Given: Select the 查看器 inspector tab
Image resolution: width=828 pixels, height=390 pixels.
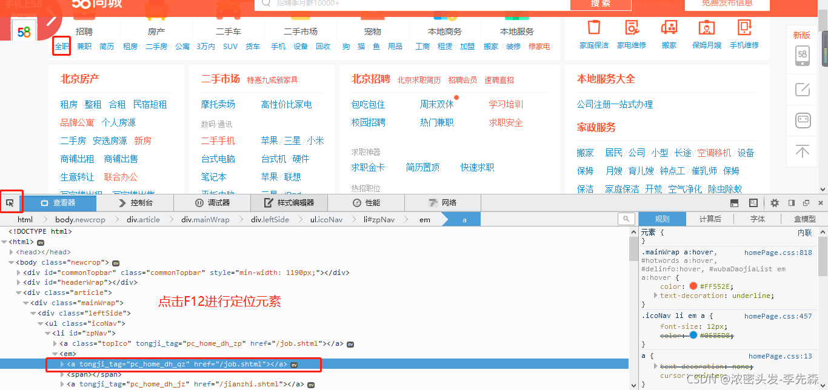Looking at the screenshot, I should click(x=58, y=203).
